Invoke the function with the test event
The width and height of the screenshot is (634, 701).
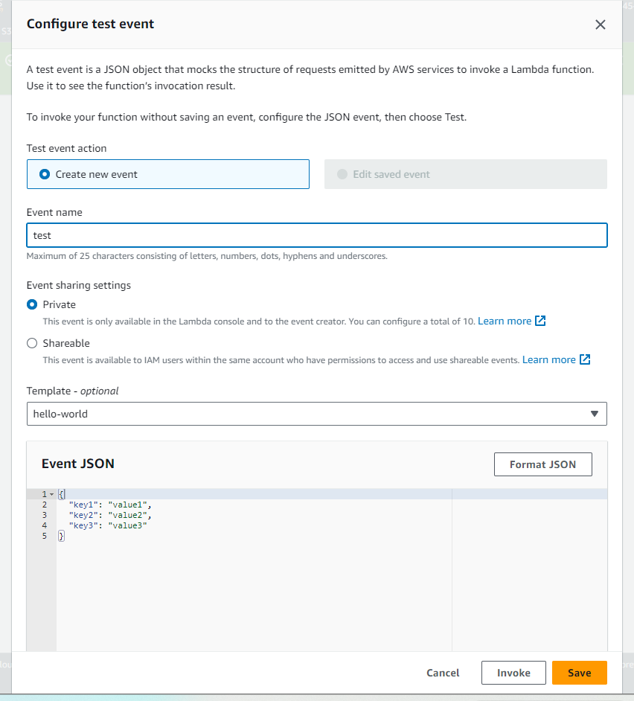click(x=513, y=673)
